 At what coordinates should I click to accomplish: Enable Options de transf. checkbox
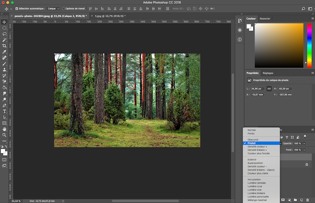tap(63, 9)
